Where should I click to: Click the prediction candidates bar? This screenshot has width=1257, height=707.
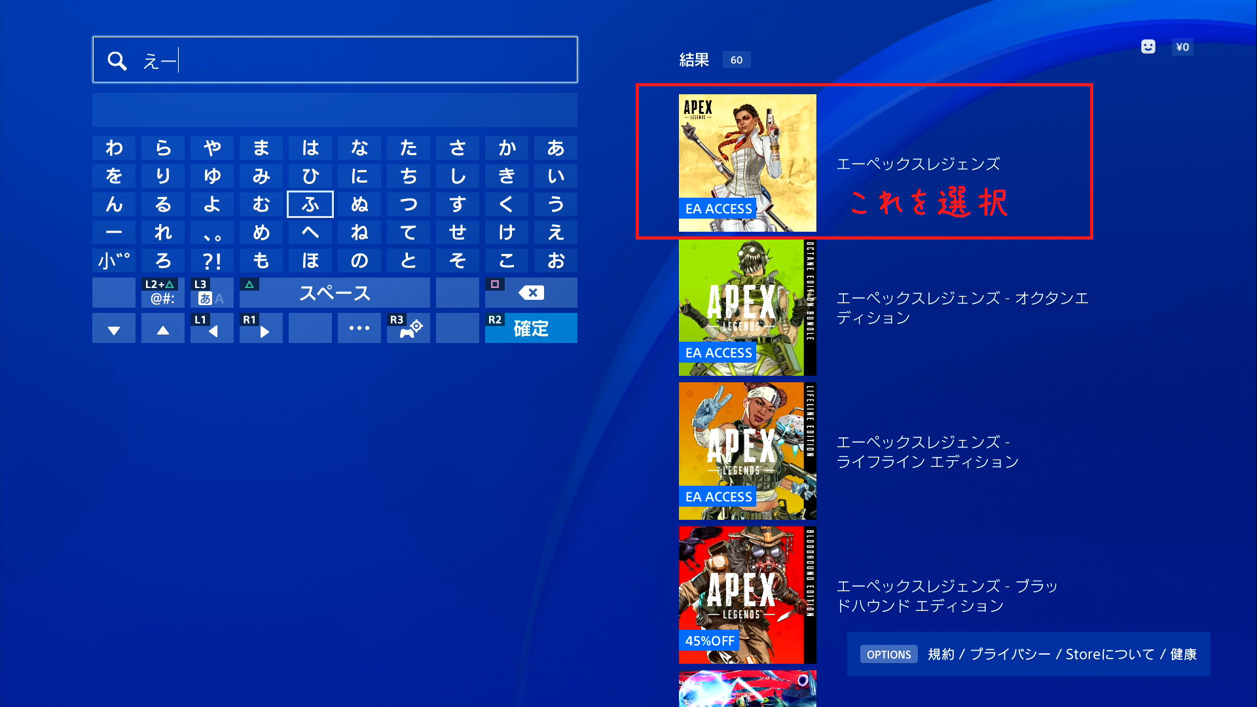pos(335,109)
